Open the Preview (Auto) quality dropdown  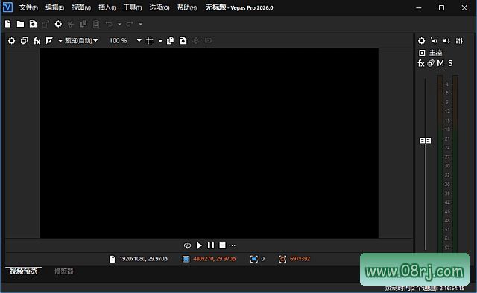pos(81,41)
